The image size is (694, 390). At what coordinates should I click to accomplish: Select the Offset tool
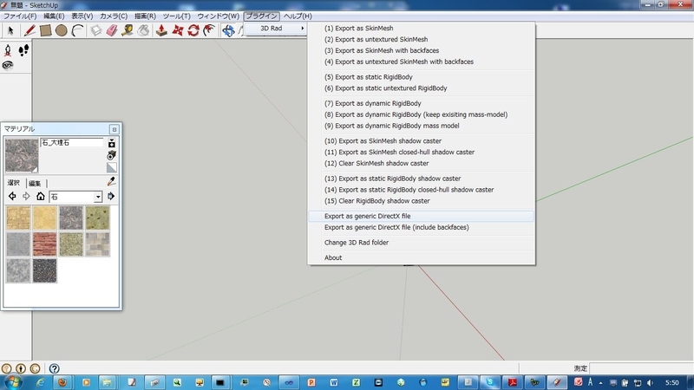[209, 30]
